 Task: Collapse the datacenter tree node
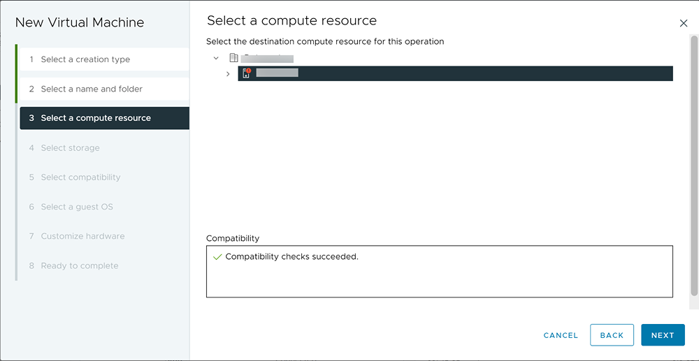pos(216,58)
